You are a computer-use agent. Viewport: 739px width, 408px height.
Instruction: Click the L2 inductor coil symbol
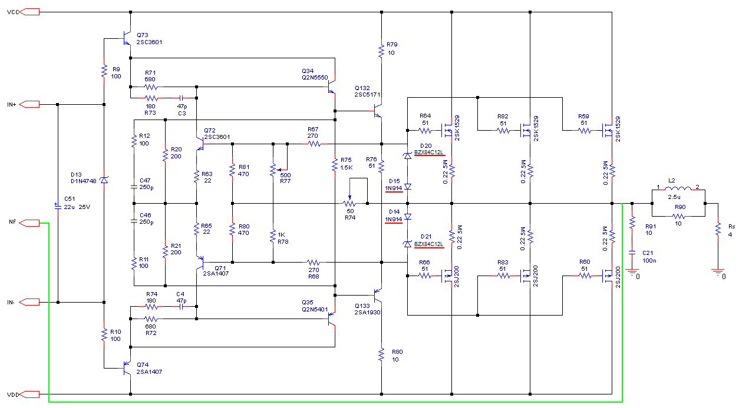pyautogui.click(x=679, y=190)
